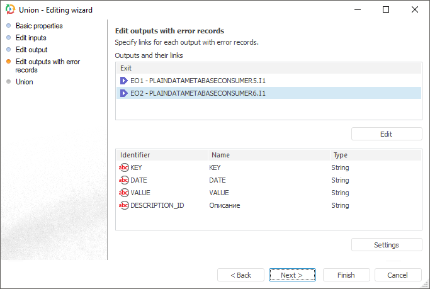
Task: Open Settings for the fields list
Action: coord(387,245)
